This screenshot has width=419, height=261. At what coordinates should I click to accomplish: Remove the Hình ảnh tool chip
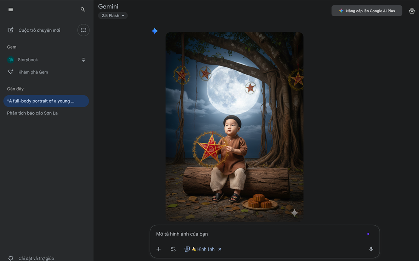tap(220, 249)
